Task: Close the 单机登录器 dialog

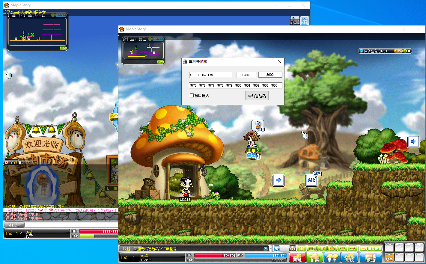Action: point(280,62)
